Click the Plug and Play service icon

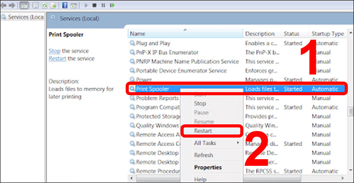point(132,43)
